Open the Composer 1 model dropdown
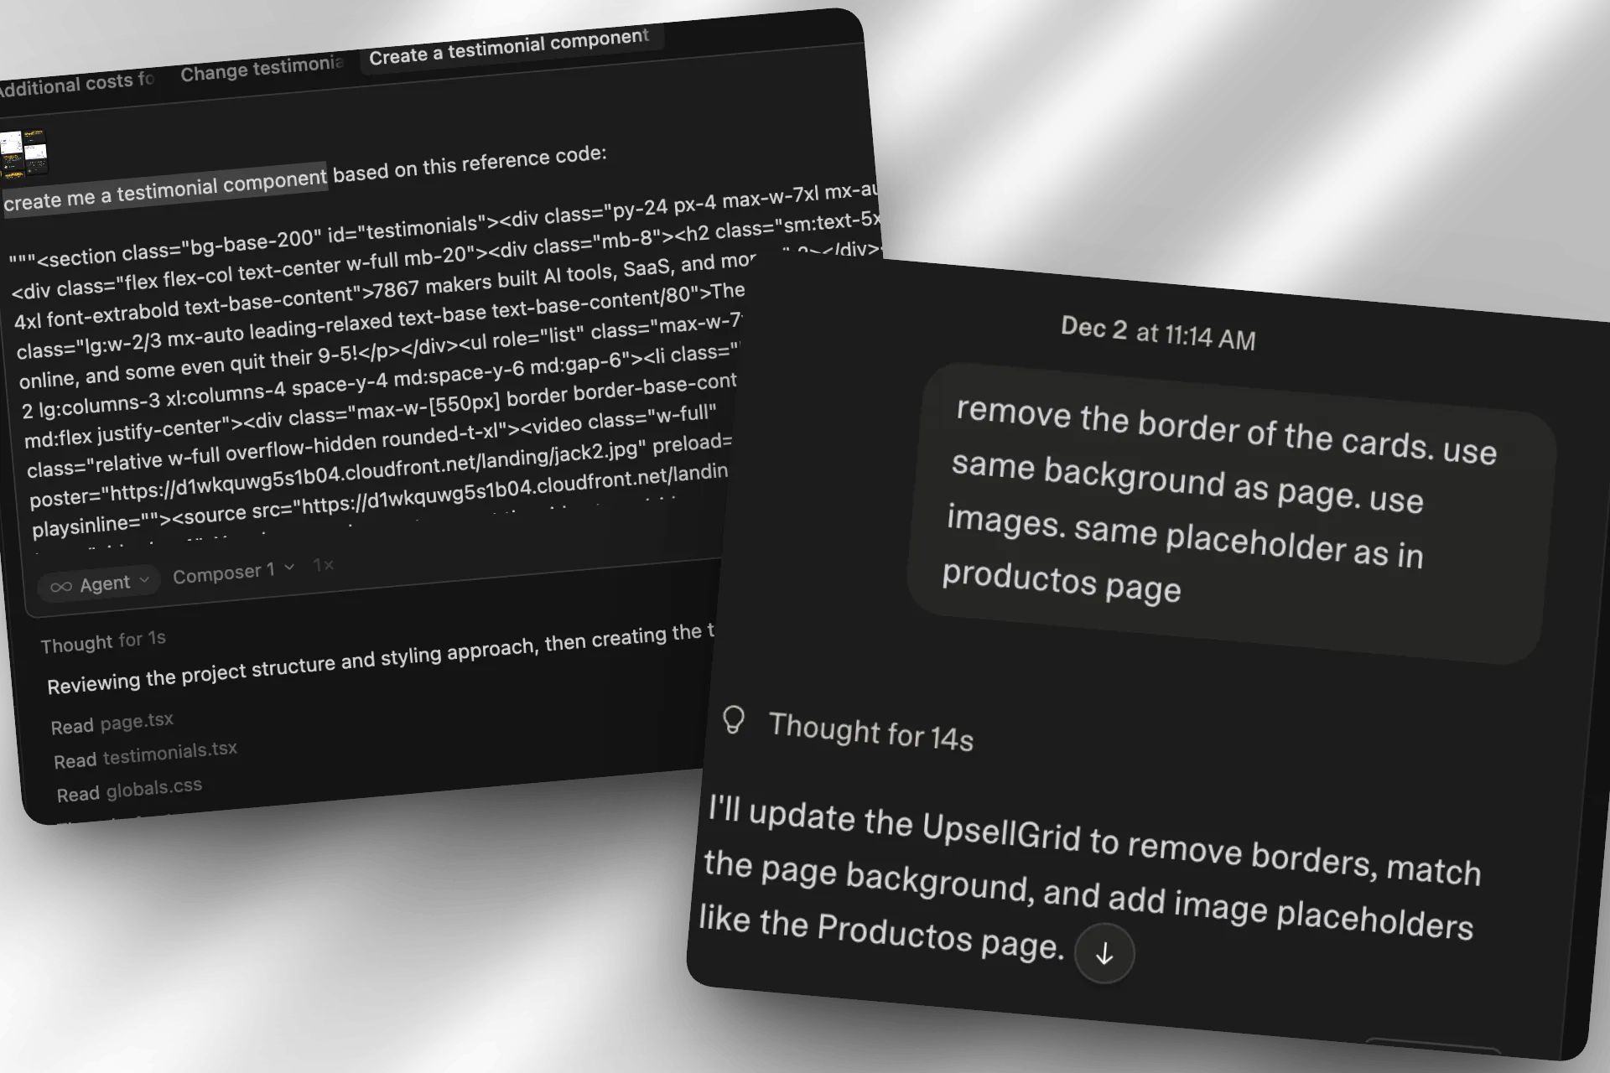This screenshot has width=1610, height=1073. tap(233, 573)
